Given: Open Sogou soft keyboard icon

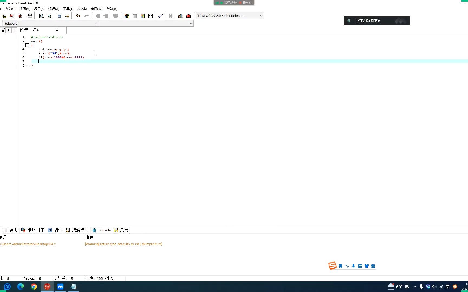Looking at the screenshot, I should point(360,266).
